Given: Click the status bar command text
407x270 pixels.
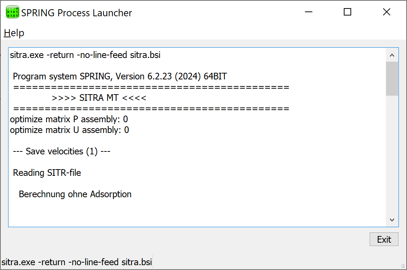Looking at the screenshot, I should click(77, 262).
